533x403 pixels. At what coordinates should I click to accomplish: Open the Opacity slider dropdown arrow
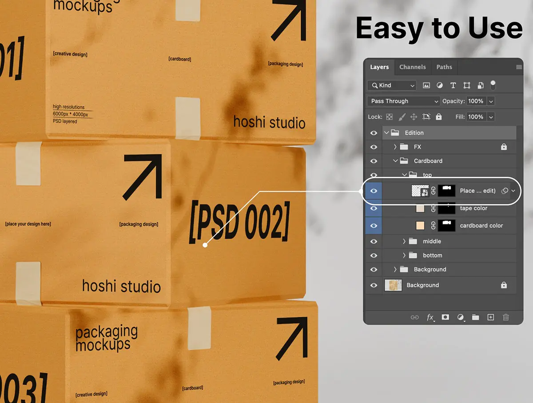coord(491,101)
